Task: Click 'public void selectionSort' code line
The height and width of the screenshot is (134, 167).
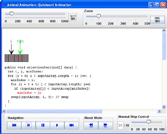Action: (x=41, y=68)
